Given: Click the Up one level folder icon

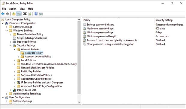Looking at the screenshot, I should tap(14, 14).
